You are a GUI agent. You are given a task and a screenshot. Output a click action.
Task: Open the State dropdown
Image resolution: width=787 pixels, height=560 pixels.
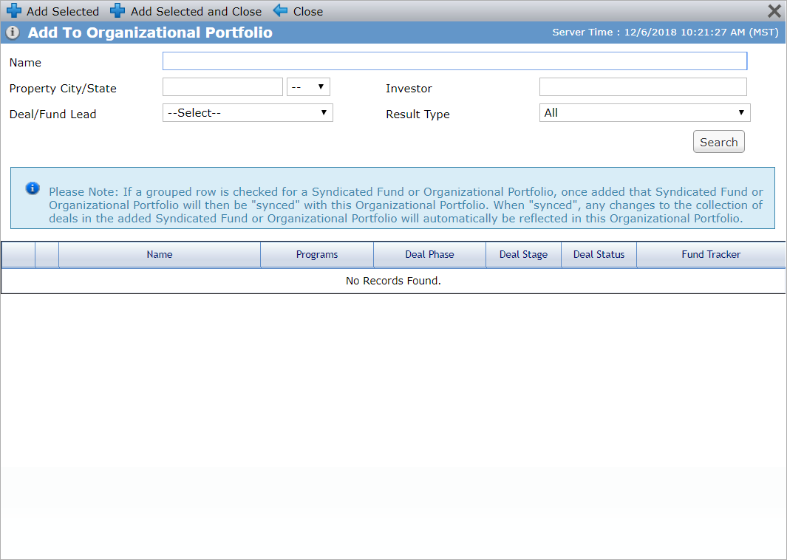point(308,87)
